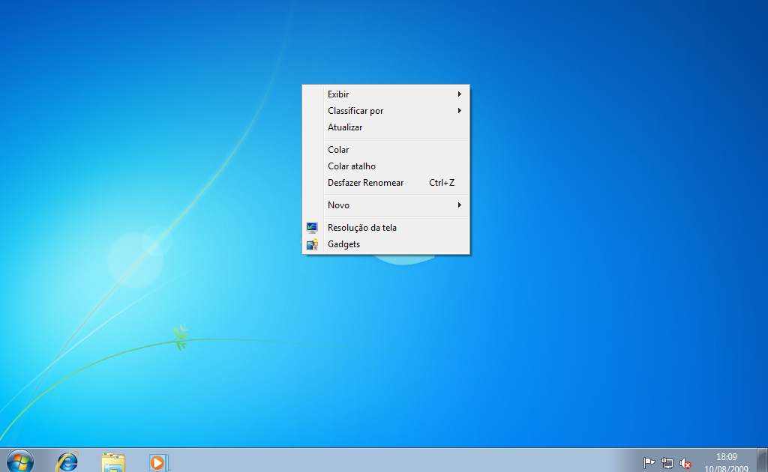Image resolution: width=768 pixels, height=472 pixels.
Task: Open the Windows Start orb
Action: coord(20,462)
